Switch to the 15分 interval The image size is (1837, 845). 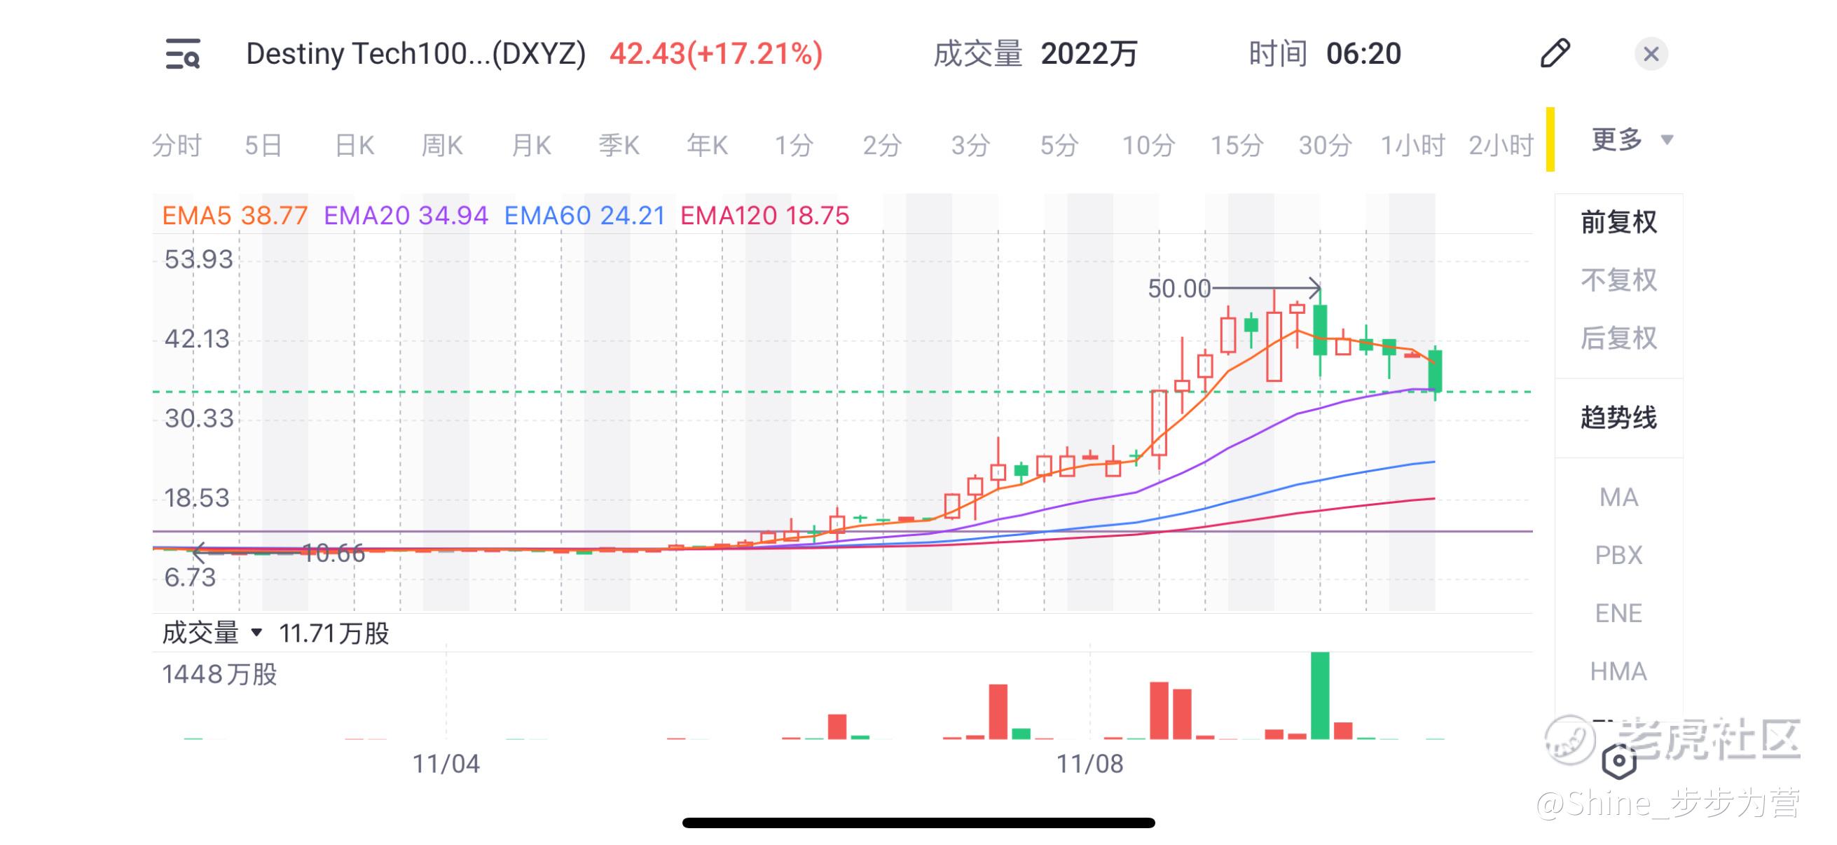tap(1237, 146)
